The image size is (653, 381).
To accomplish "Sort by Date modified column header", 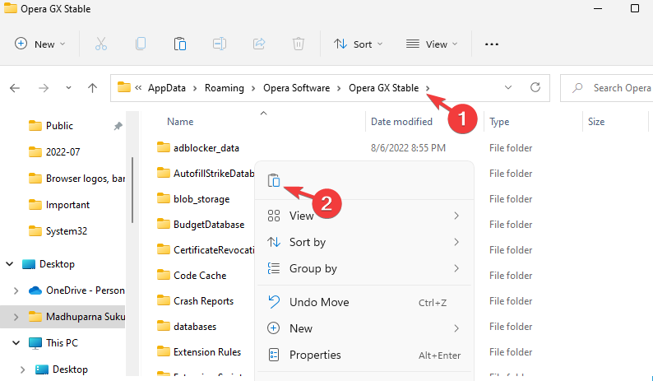I will coord(401,122).
